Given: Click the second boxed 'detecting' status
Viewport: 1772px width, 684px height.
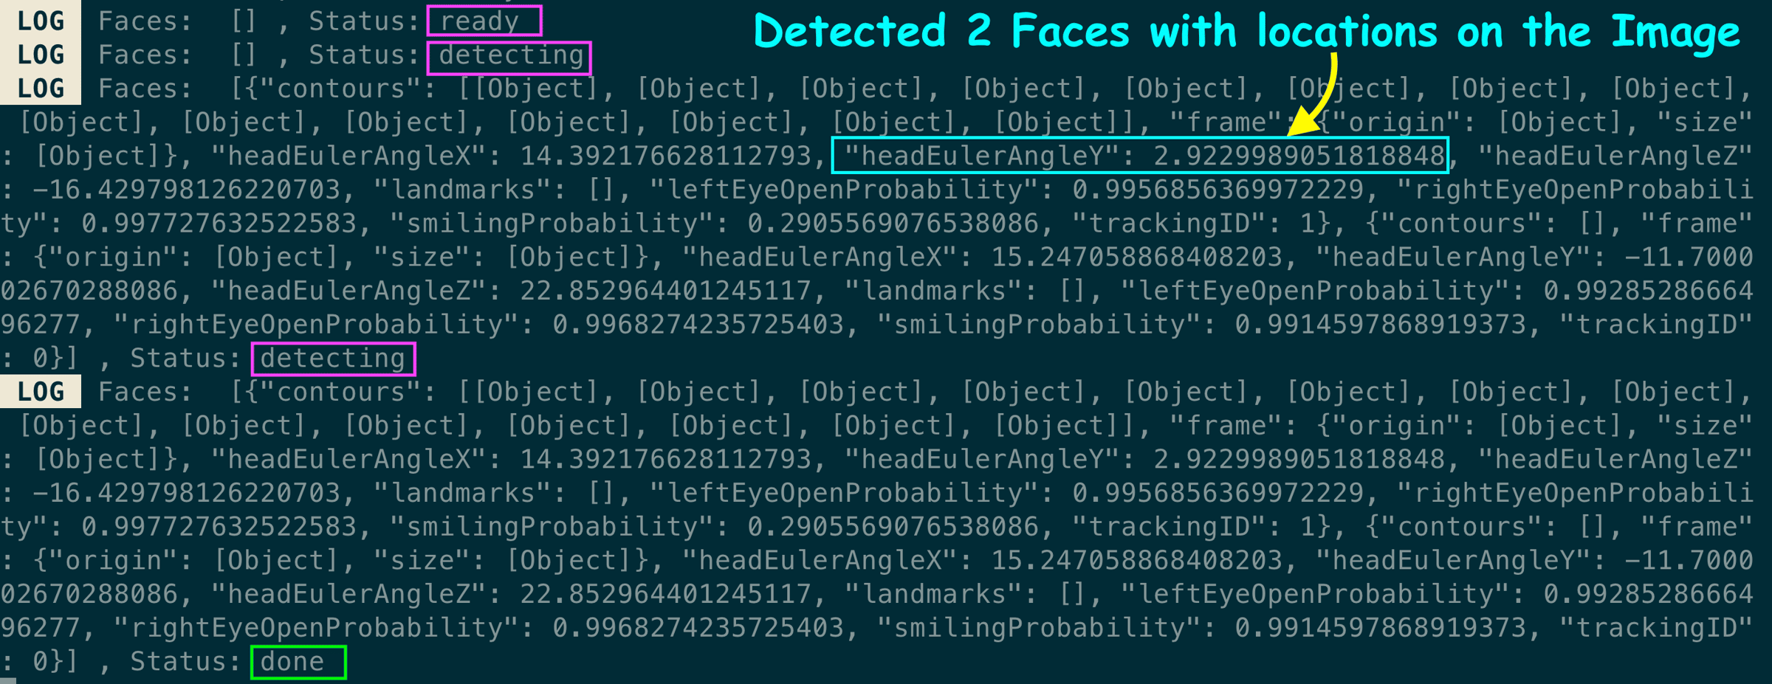Looking at the screenshot, I should tap(333, 359).
